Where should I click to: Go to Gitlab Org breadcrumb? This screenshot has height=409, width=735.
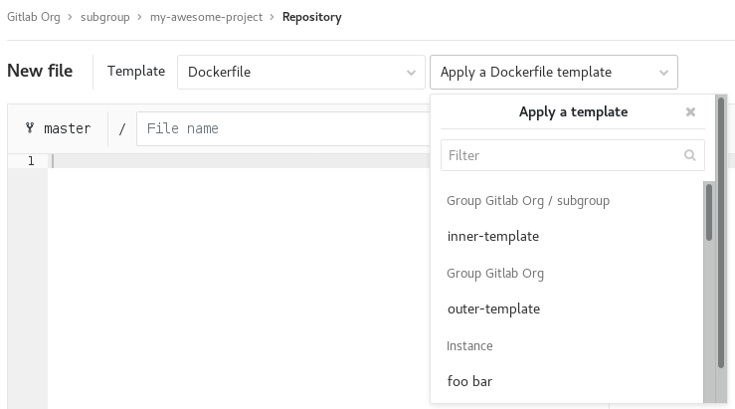[x=37, y=17]
